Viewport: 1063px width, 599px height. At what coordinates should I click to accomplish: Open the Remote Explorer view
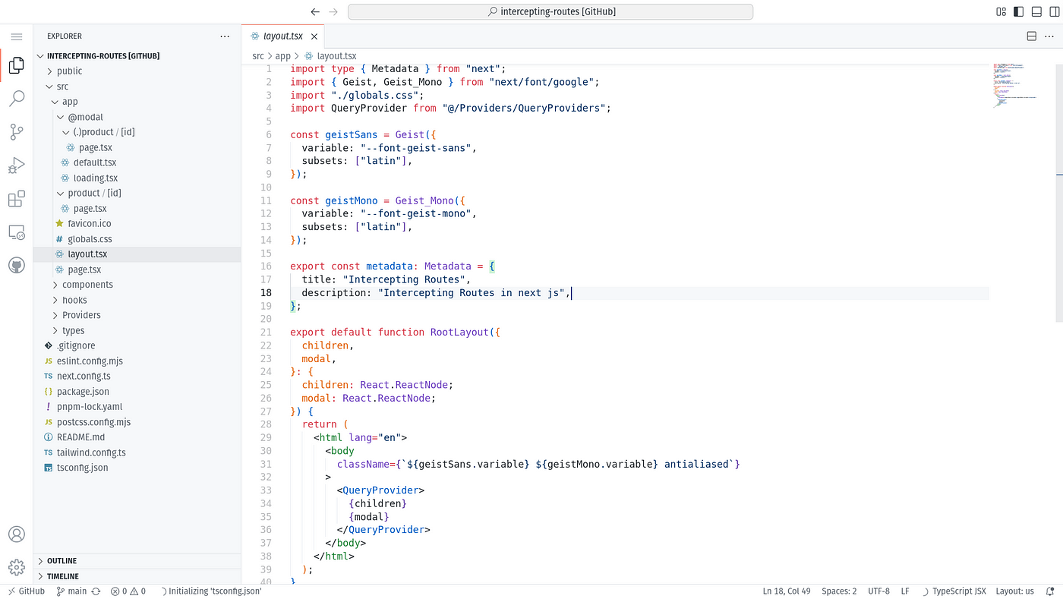pos(16,232)
